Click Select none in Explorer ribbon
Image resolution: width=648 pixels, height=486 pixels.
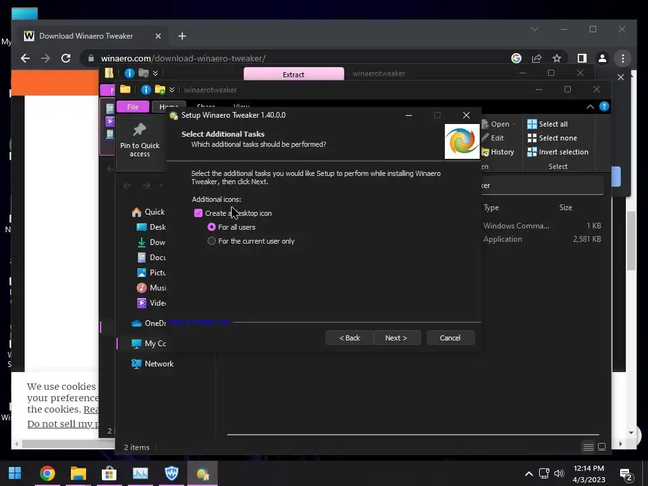point(552,138)
